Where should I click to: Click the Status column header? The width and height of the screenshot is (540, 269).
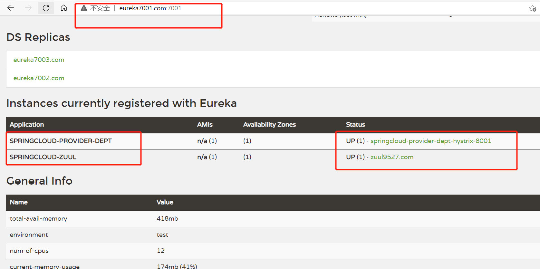355,124
